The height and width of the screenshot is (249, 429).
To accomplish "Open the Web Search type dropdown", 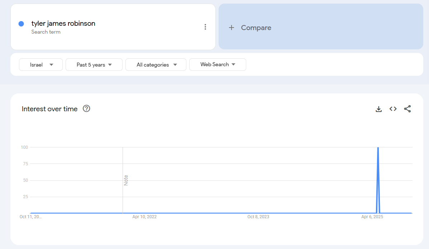I will 218,65.
